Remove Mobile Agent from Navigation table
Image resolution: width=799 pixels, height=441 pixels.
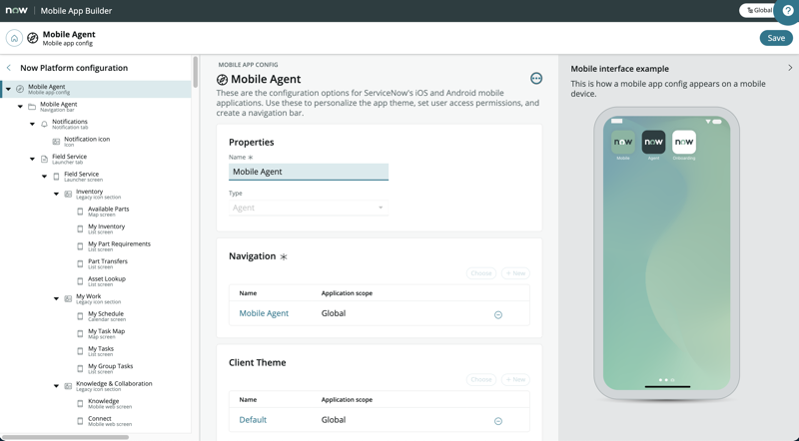498,314
